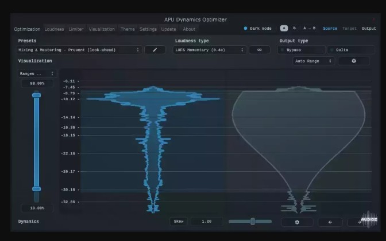Viewport: 386px width, 241px height.
Task: Enable the Delta output type
Action: (348, 50)
